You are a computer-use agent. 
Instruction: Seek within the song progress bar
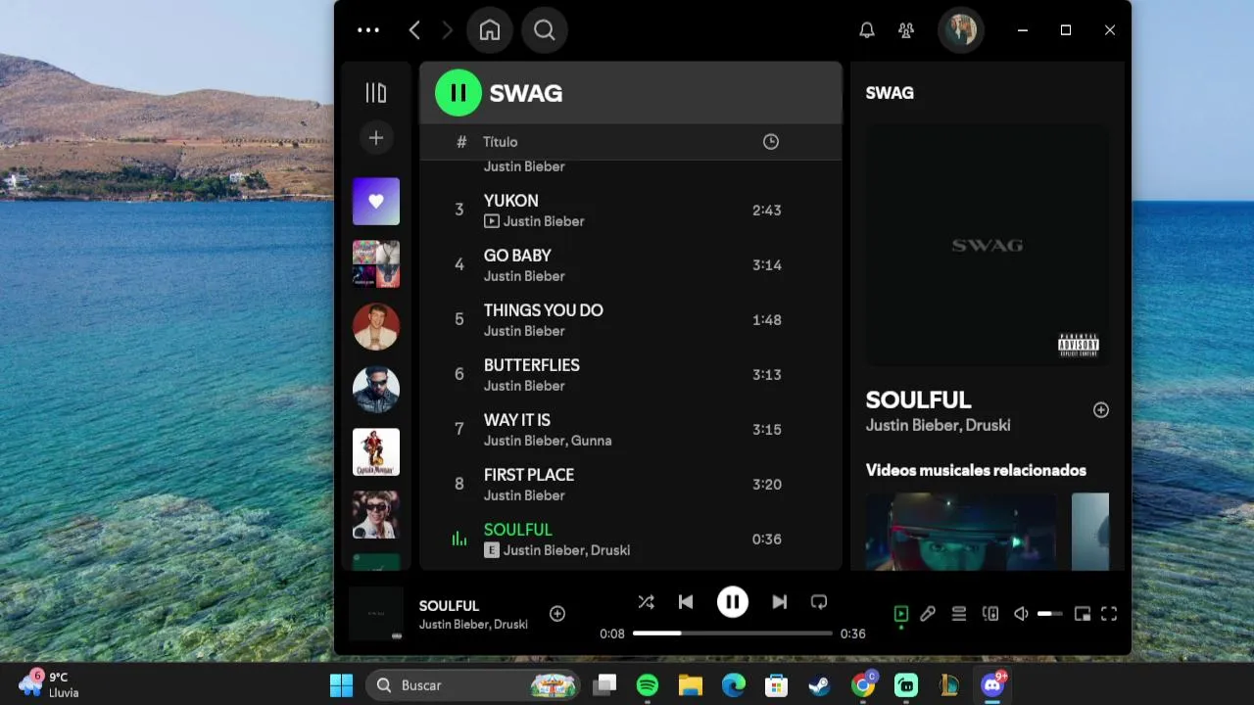pyautogui.click(x=733, y=634)
